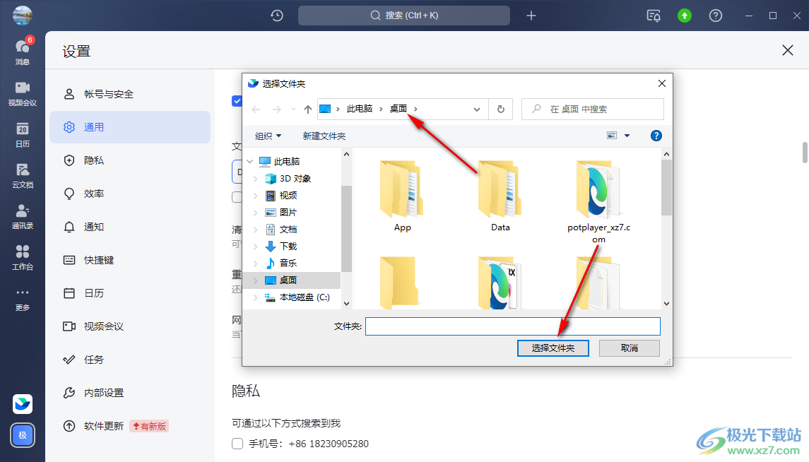The width and height of the screenshot is (809, 462).
Task: Expand Local Disk (C:) tree node
Action: click(255, 297)
